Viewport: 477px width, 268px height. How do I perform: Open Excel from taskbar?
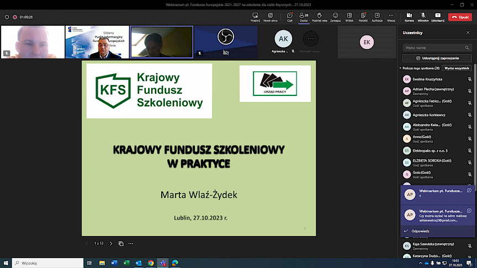[126, 263]
